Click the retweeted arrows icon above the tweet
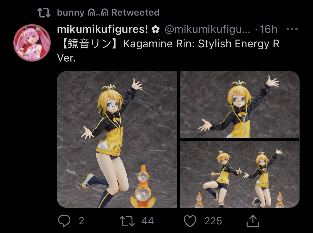Image resolution: width=313 pixels, height=233 pixels. [44, 13]
